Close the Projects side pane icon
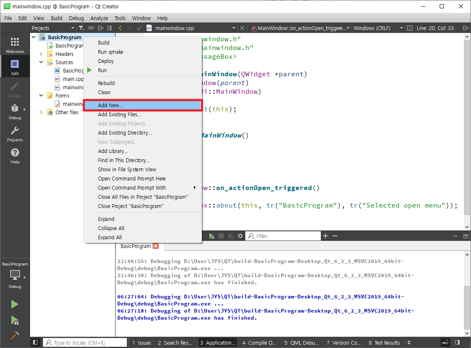This screenshot has height=348, width=471. (x=110, y=28)
